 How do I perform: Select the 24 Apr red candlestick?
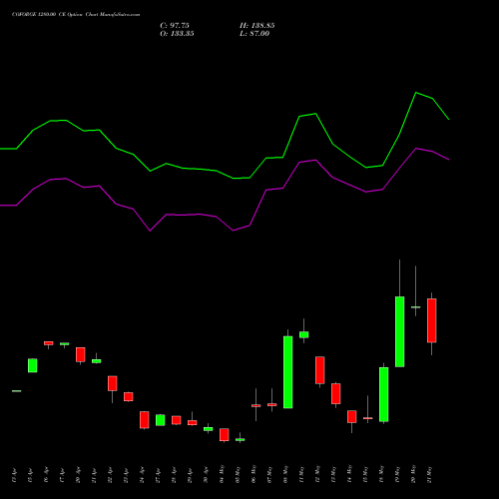145,420
